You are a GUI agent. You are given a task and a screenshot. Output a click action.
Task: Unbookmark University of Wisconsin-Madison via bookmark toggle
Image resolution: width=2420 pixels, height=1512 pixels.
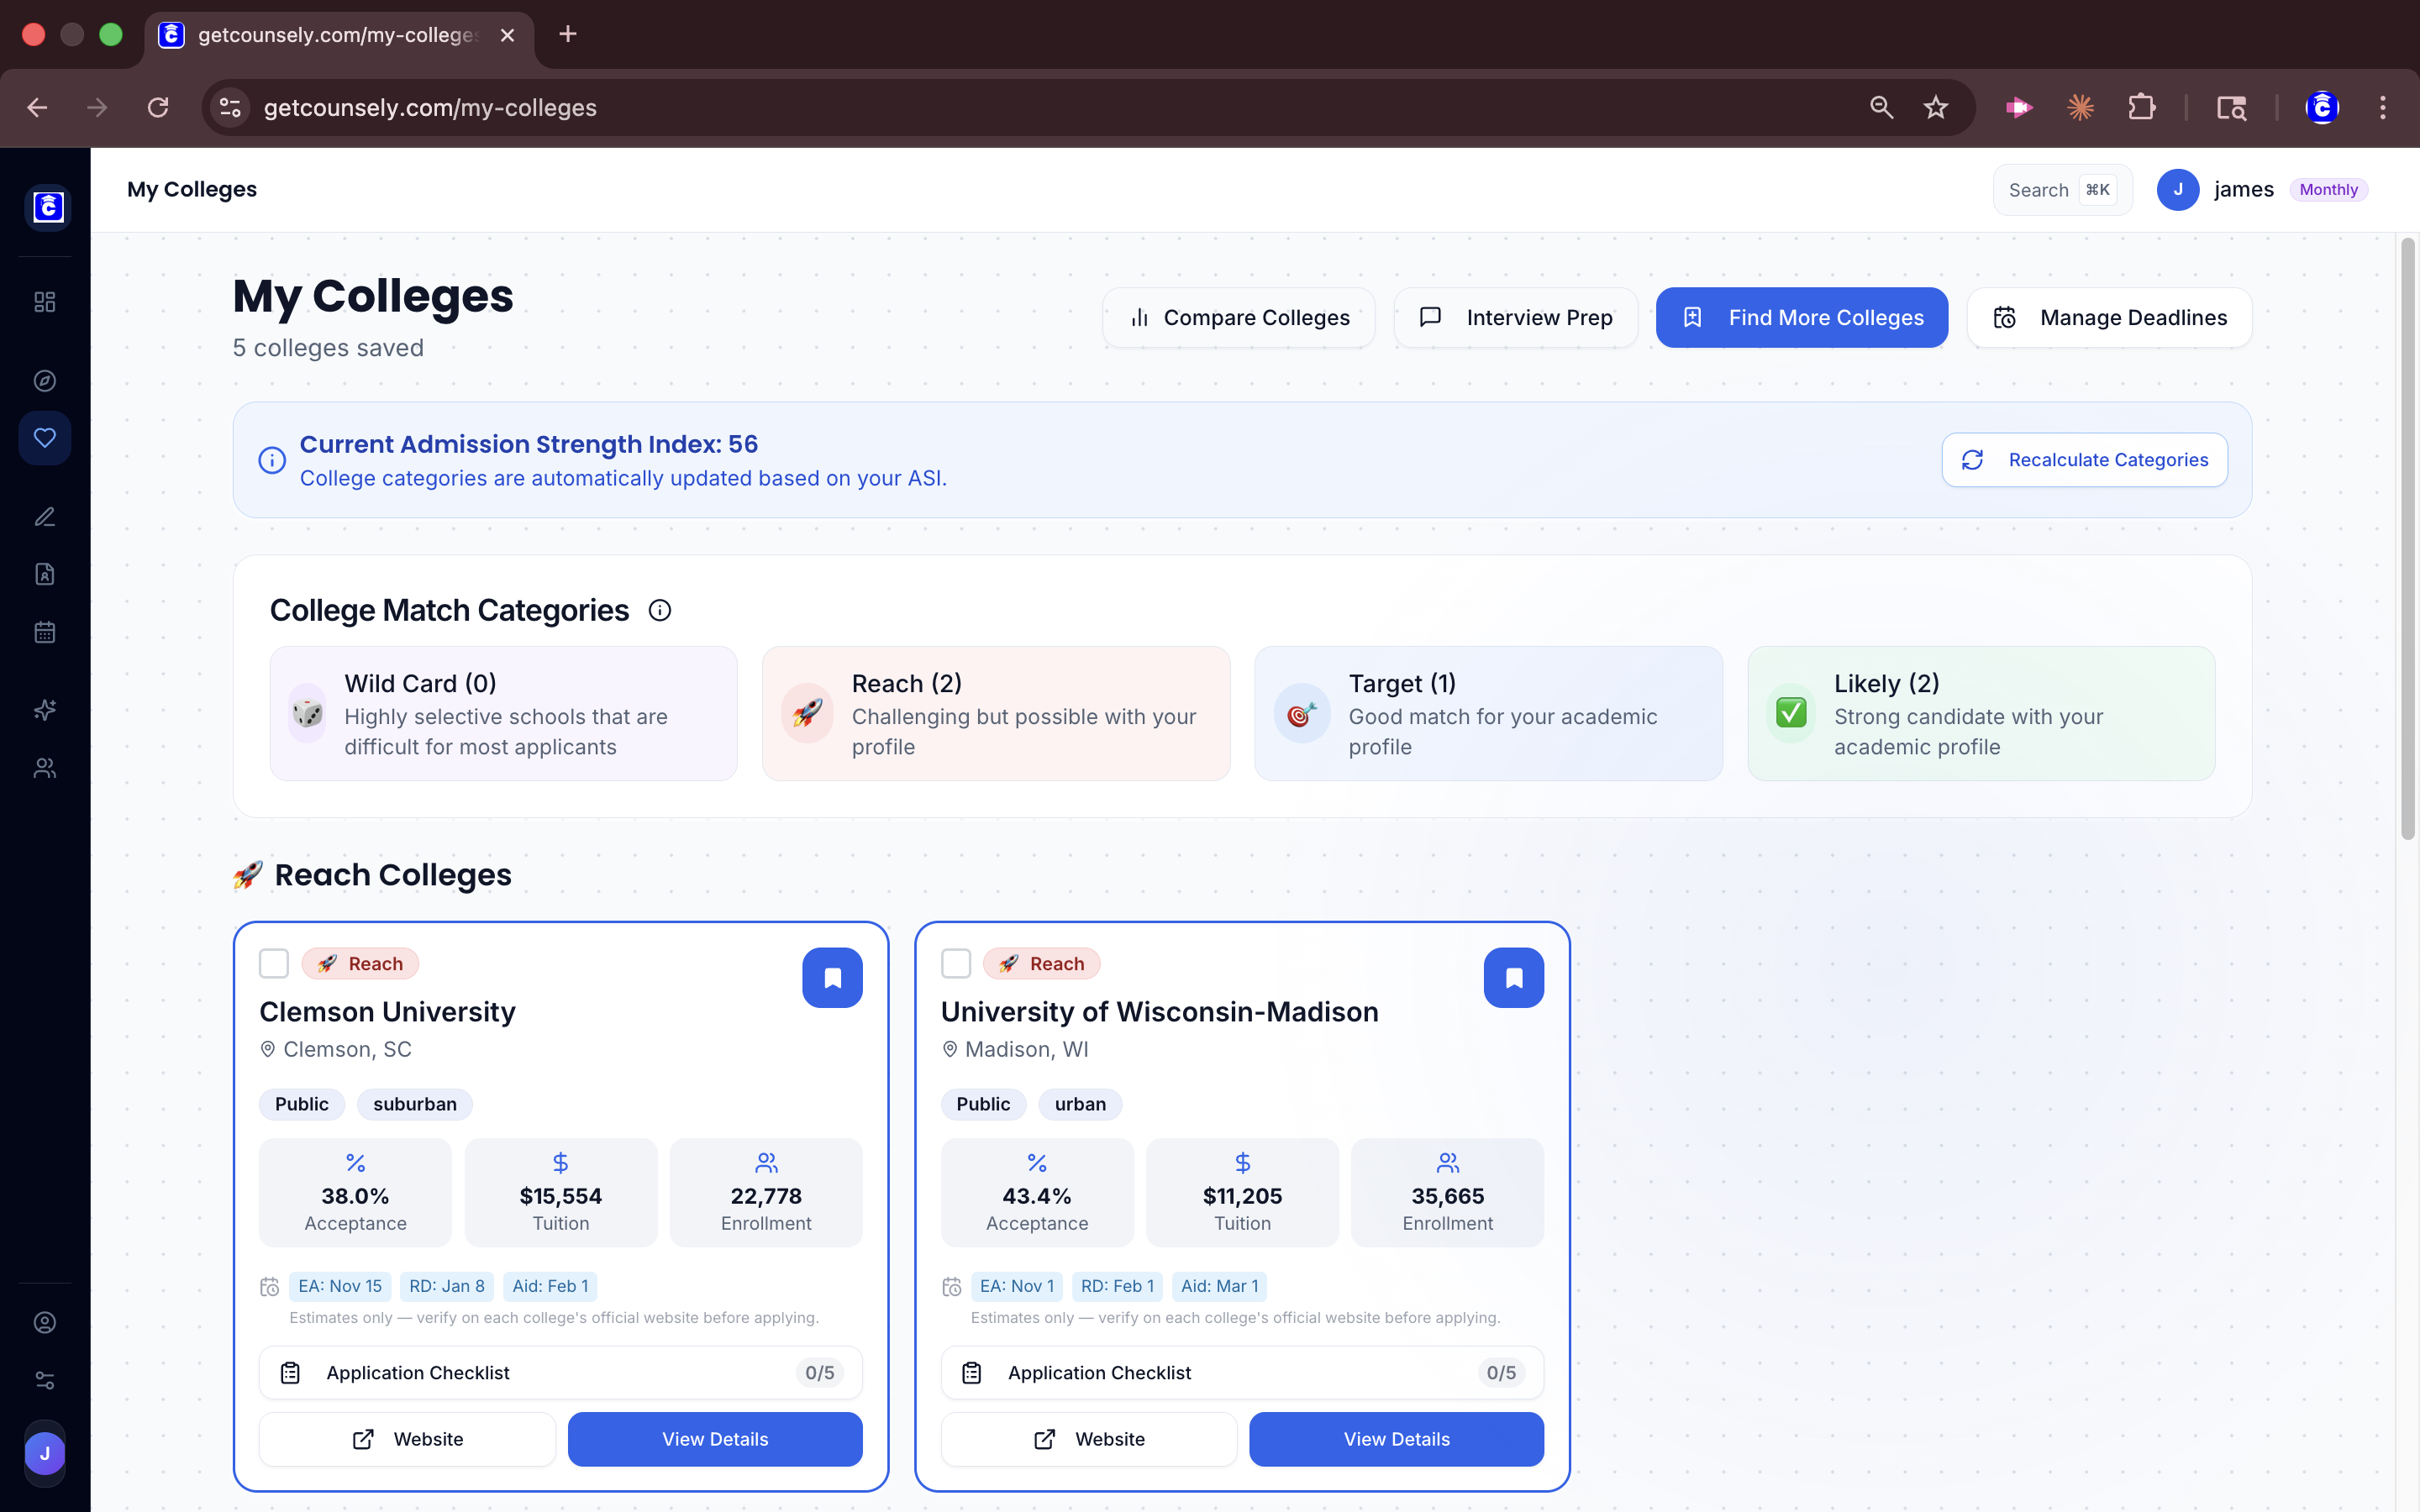pos(1514,977)
